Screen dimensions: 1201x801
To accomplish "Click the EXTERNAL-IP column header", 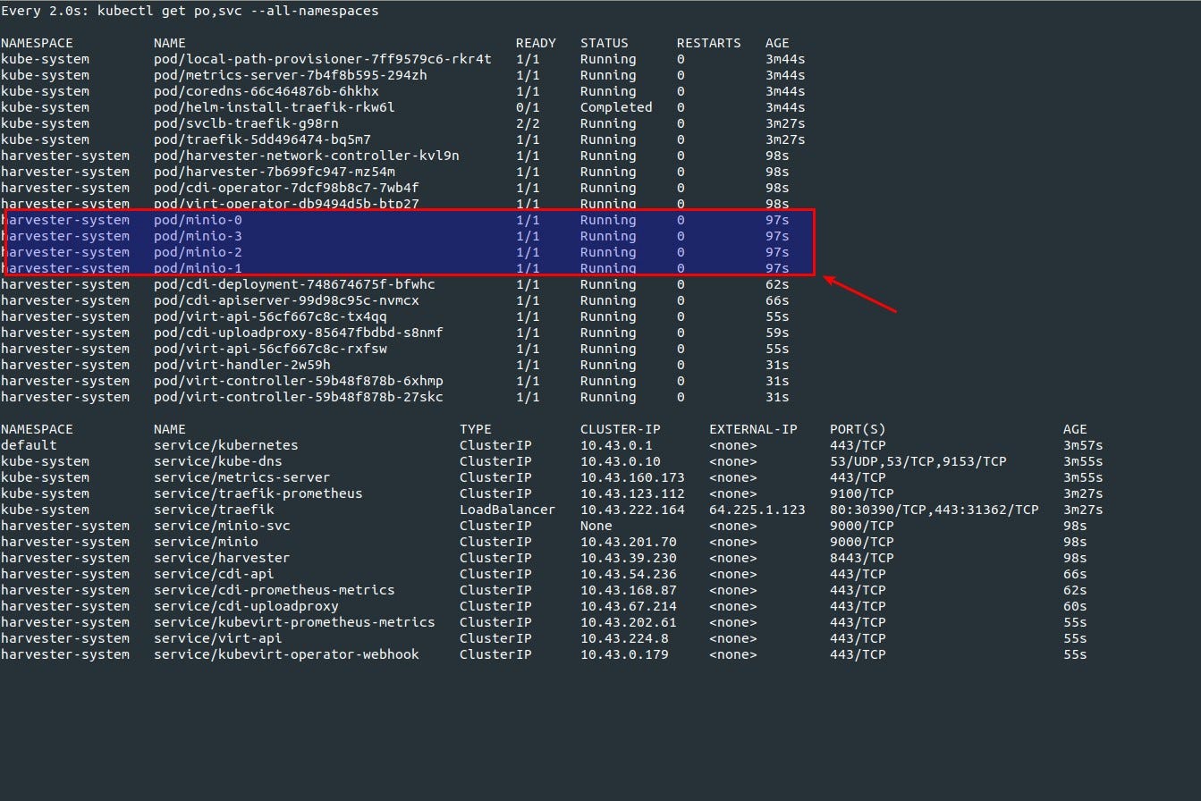I will point(753,429).
